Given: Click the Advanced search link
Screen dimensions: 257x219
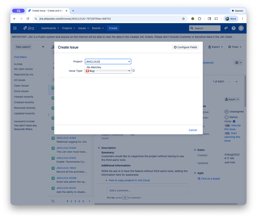Looking at the screenshot, I should pos(208,63).
